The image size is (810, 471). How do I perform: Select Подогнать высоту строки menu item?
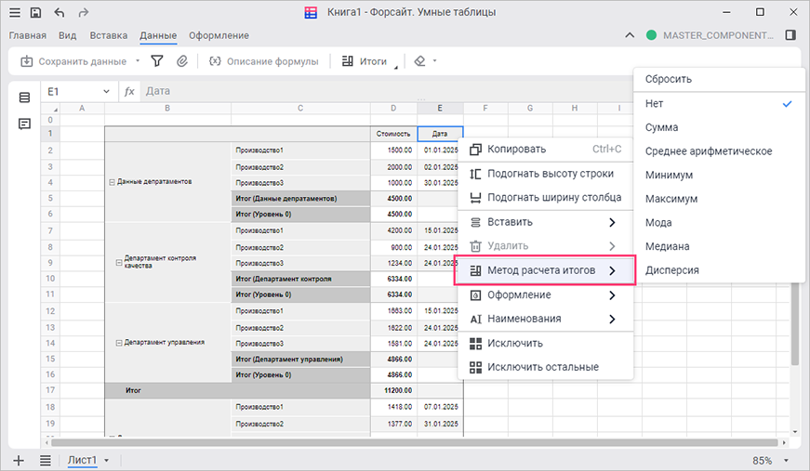pos(546,174)
